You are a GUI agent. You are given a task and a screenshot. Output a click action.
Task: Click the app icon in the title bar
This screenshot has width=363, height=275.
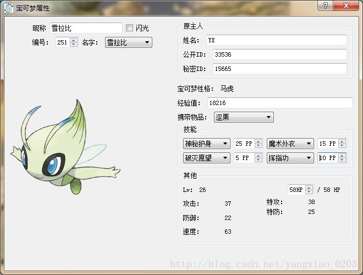[9, 8]
